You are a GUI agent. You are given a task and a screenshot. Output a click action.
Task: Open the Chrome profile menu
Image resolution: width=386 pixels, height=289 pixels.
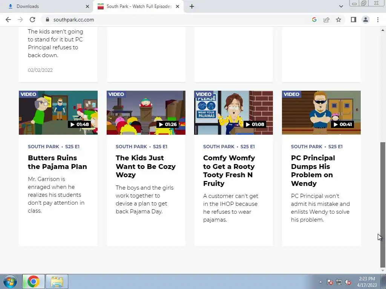click(366, 20)
